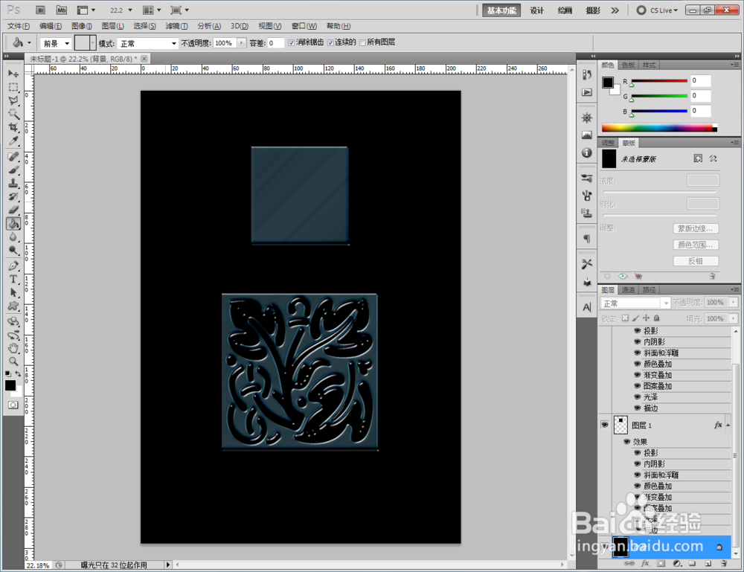Image resolution: width=744 pixels, height=572 pixels.
Task: Open the opacity slider arrow in options bar
Action: (242, 43)
